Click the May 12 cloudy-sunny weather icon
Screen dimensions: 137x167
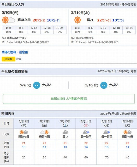[x=44, y=132]
